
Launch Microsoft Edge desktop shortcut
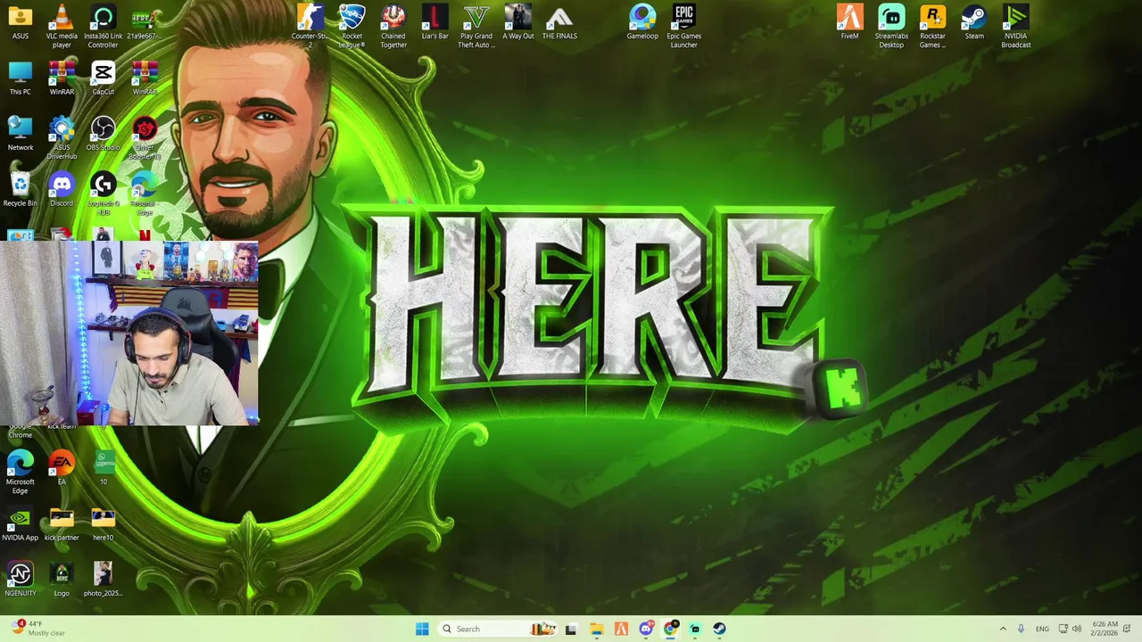coord(20,473)
